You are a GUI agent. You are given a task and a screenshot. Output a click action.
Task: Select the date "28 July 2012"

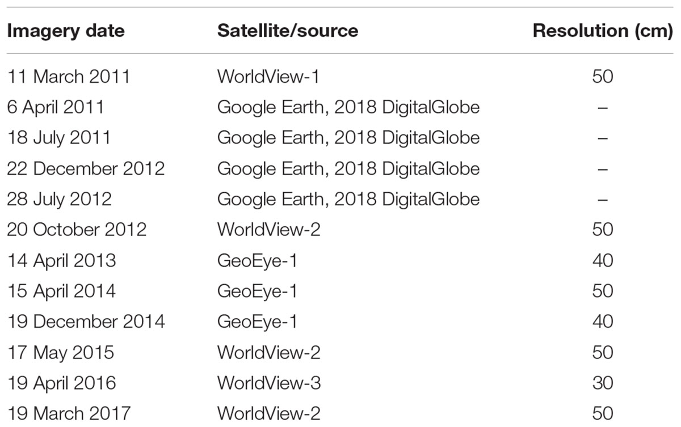coord(59,199)
